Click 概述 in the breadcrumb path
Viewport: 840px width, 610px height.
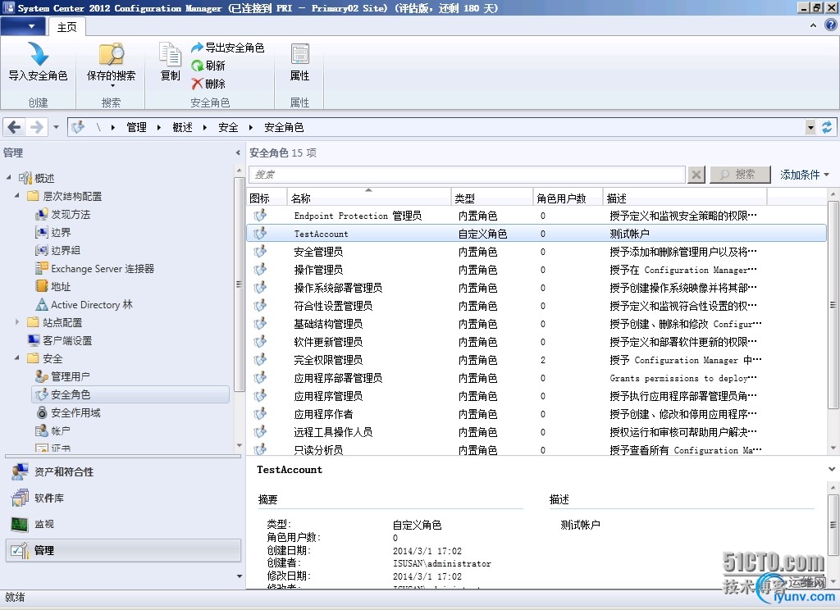point(182,127)
